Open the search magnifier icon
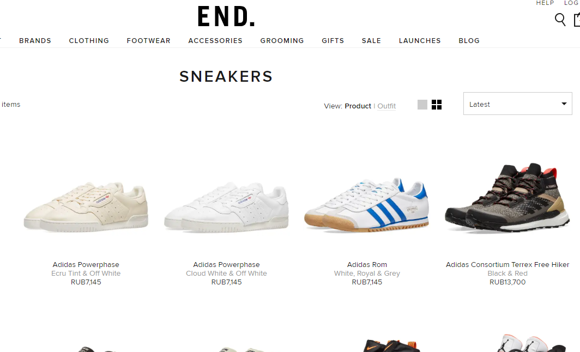This screenshot has height=352, width=580. click(560, 20)
